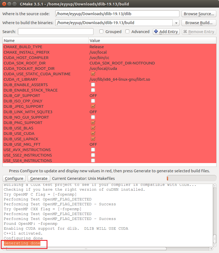Click the Generate button
The image size is (219, 253).
click(39, 179)
